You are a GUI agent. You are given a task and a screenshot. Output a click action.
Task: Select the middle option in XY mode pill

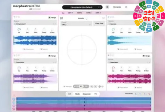pyautogui.click(x=81, y=86)
